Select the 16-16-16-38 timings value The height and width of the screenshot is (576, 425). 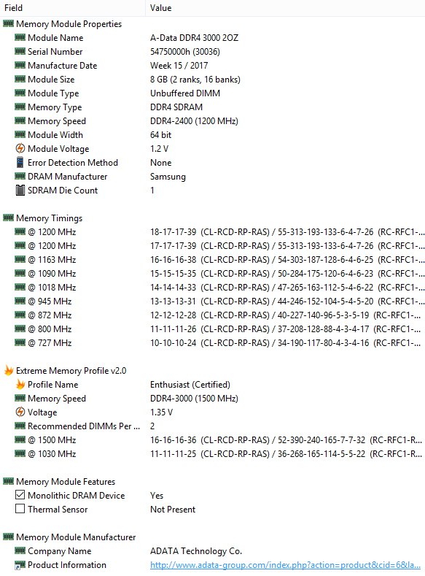(287, 260)
